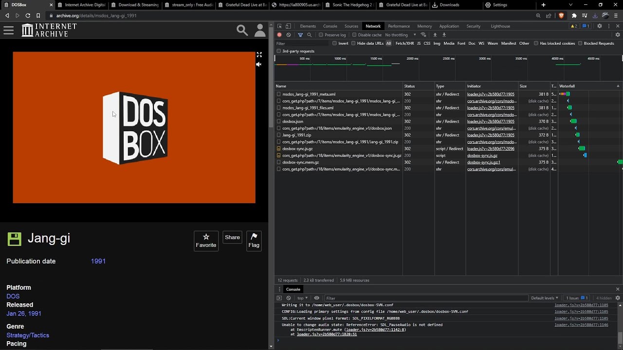Open the user account avatar icon

260,31
